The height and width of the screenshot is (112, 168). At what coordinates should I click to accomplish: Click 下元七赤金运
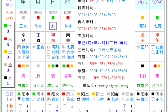coord(109,50)
